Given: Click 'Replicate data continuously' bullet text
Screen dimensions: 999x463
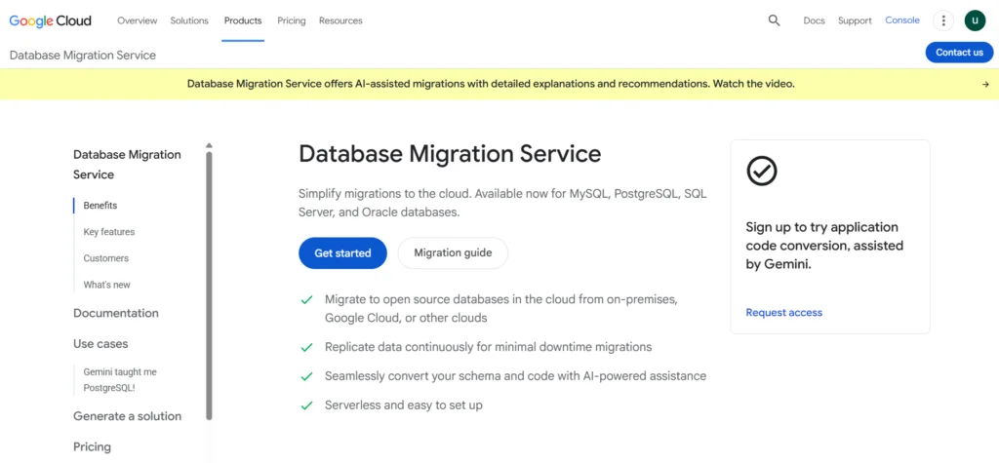Looking at the screenshot, I should coord(488,347).
